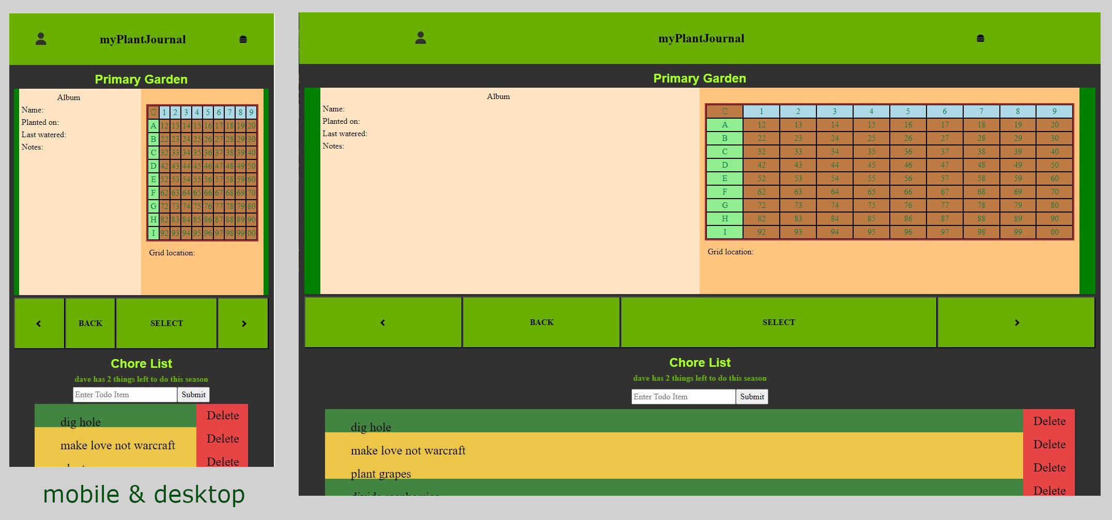Click grid cell 56 in desktop garden grid
Screen dimensions: 1112x520
[908, 178]
